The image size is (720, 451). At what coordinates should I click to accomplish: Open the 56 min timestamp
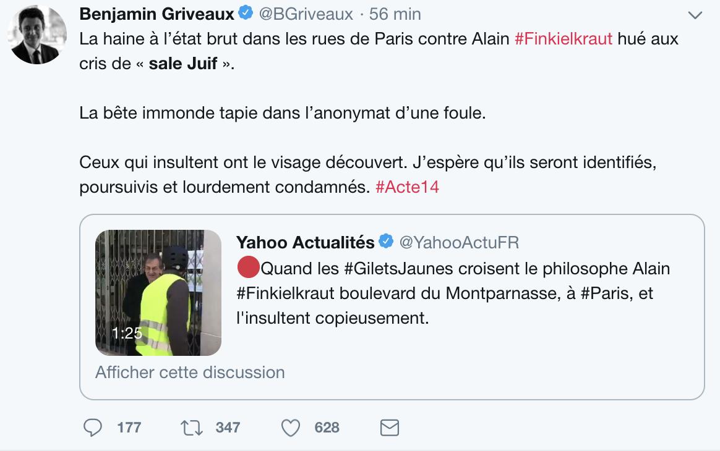coord(395,14)
